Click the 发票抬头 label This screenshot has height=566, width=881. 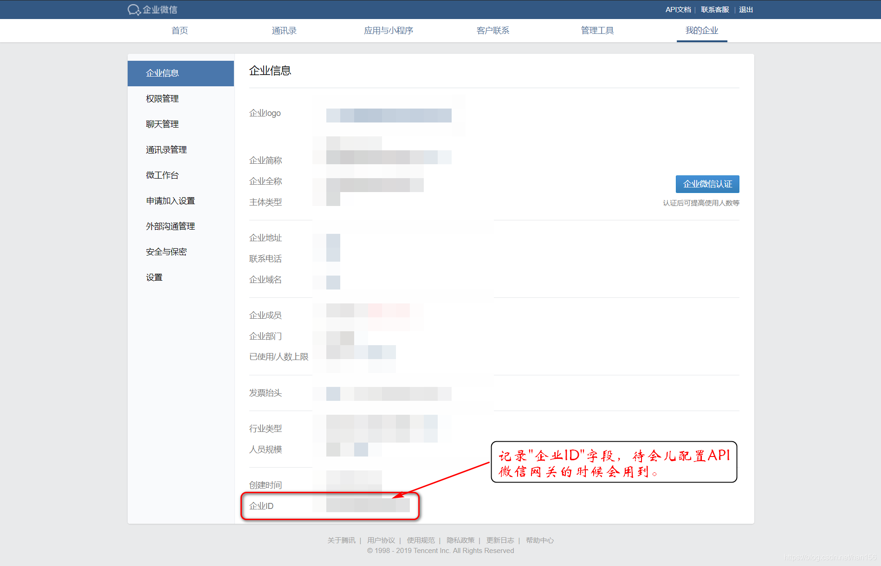[266, 393]
